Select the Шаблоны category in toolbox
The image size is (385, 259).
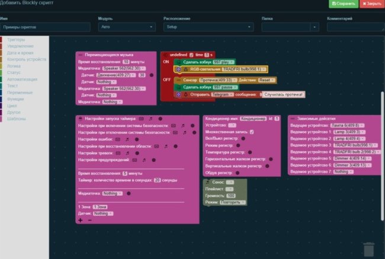click(x=17, y=119)
